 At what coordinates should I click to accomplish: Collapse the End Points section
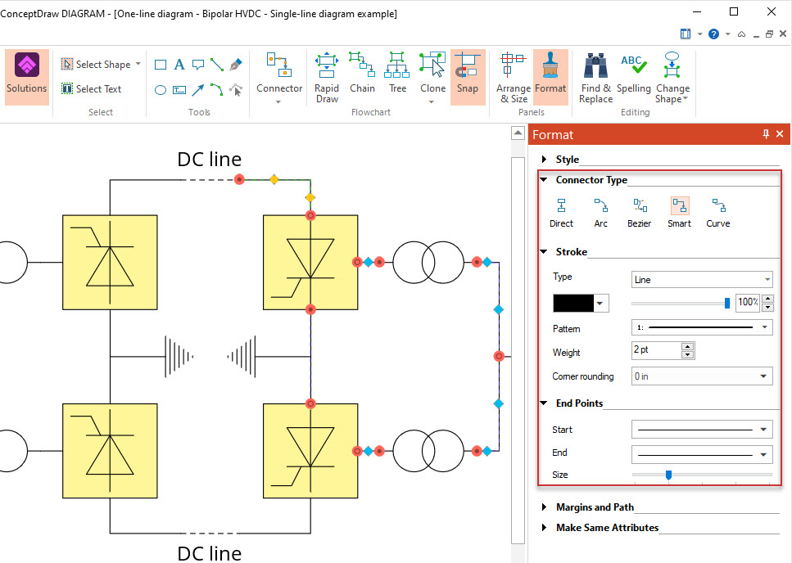coord(544,403)
